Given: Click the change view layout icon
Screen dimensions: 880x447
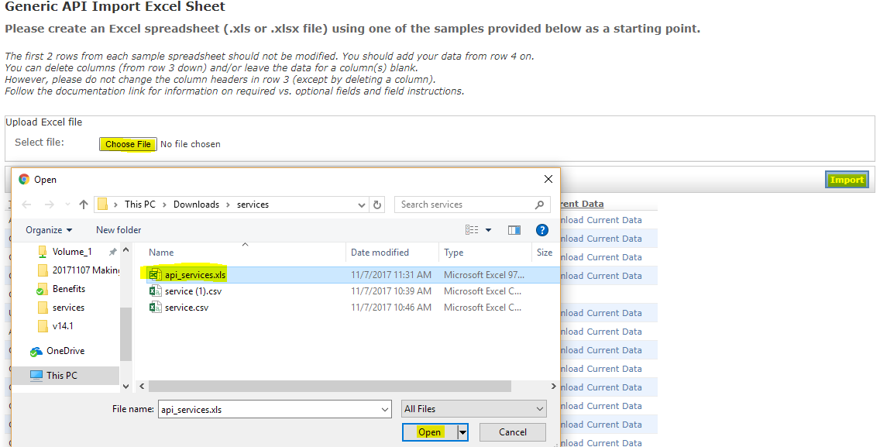Looking at the screenshot, I should 473,230.
